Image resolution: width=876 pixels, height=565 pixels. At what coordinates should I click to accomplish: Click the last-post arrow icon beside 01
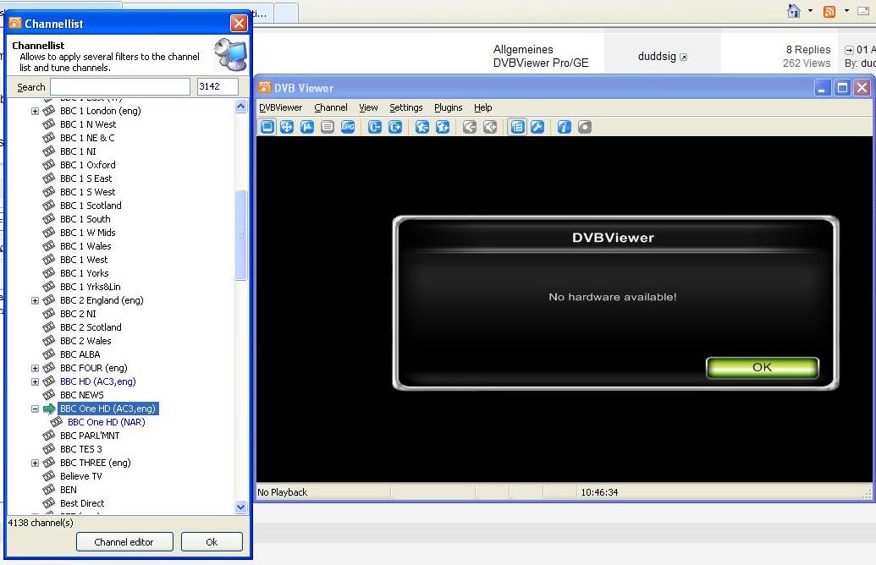[849, 50]
